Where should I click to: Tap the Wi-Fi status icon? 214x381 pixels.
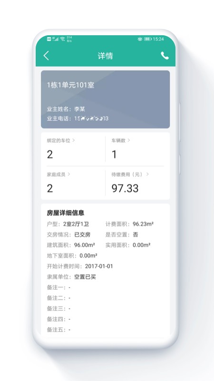coord(63,39)
